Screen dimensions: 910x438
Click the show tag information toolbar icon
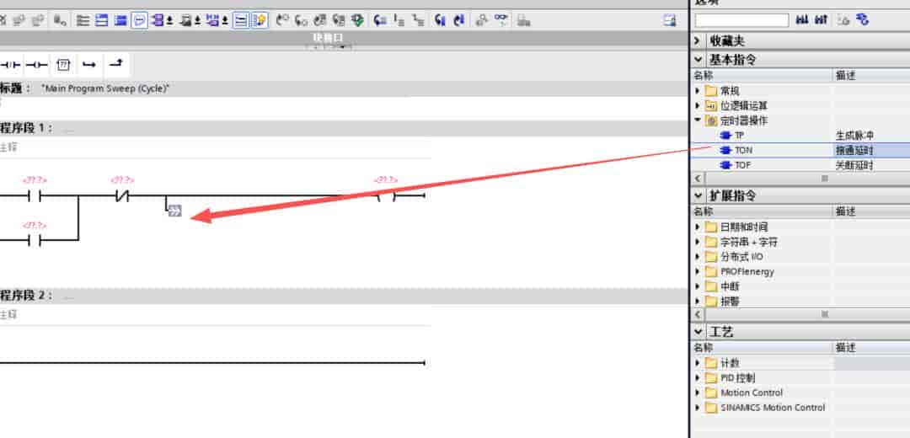tap(185, 21)
